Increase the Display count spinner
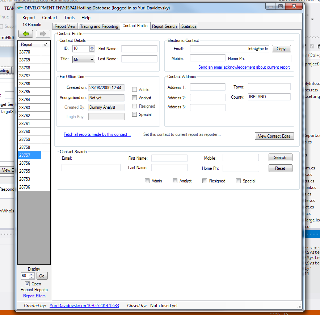The width and height of the screenshot is (320, 315). click(31, 274)
